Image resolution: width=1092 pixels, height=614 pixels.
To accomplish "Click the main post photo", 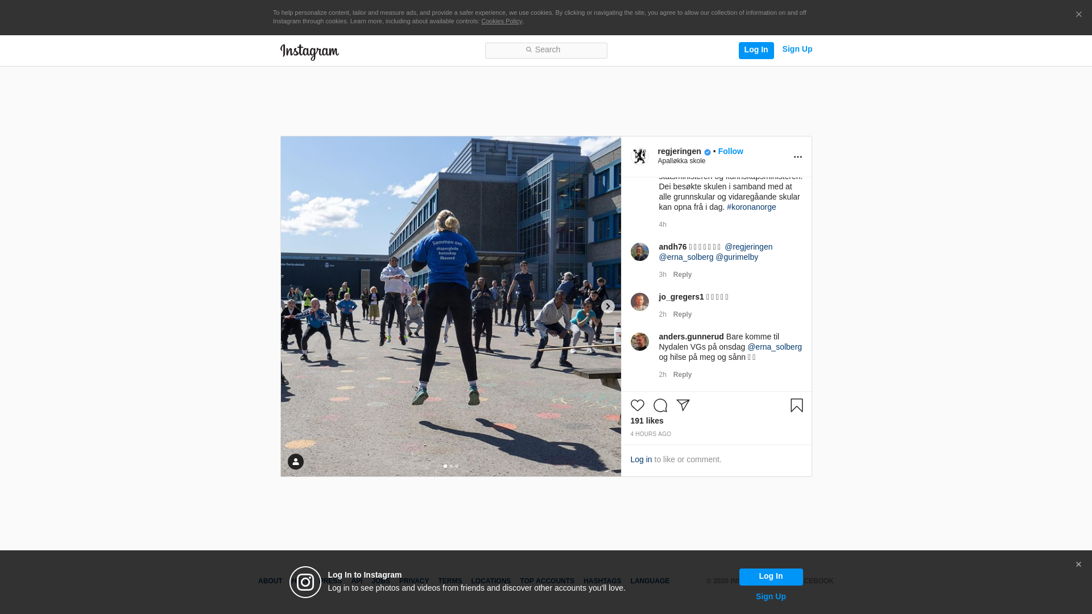I will coord(451,306).
